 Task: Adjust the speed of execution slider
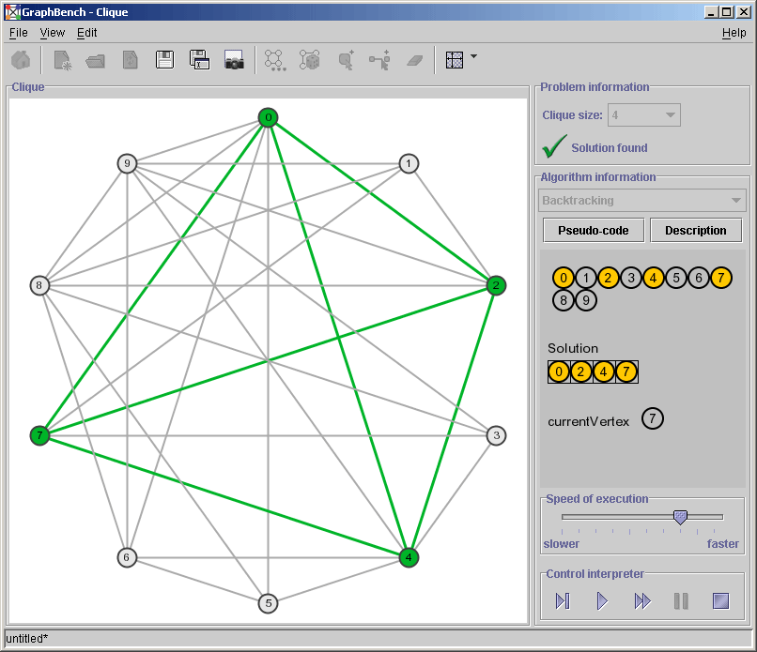pos(680,518)
